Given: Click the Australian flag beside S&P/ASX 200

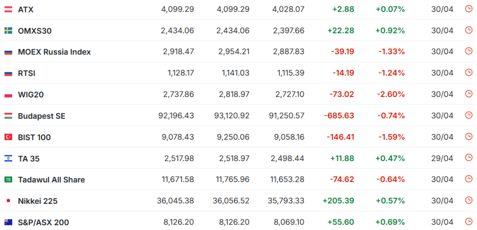Looking at the screenshot, I should [8, 222].
